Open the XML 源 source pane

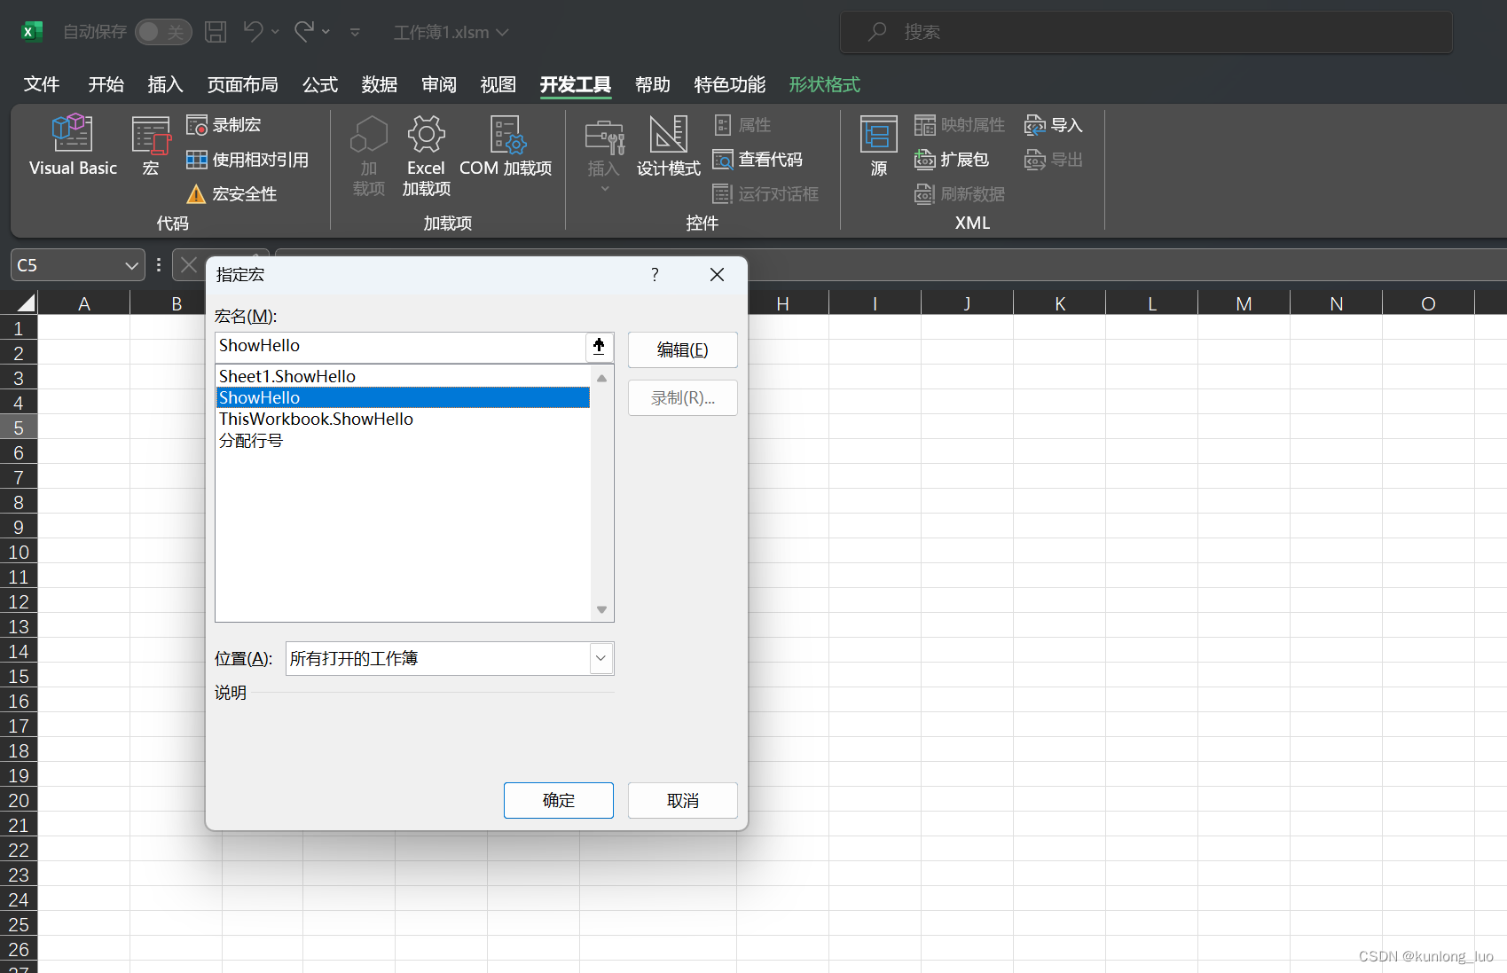878,145
